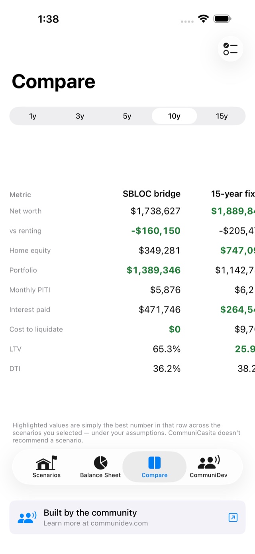This screenshot has width=255, height=554.
Task: Open the Balance Sheet tab label
Action: pos(100,475)
